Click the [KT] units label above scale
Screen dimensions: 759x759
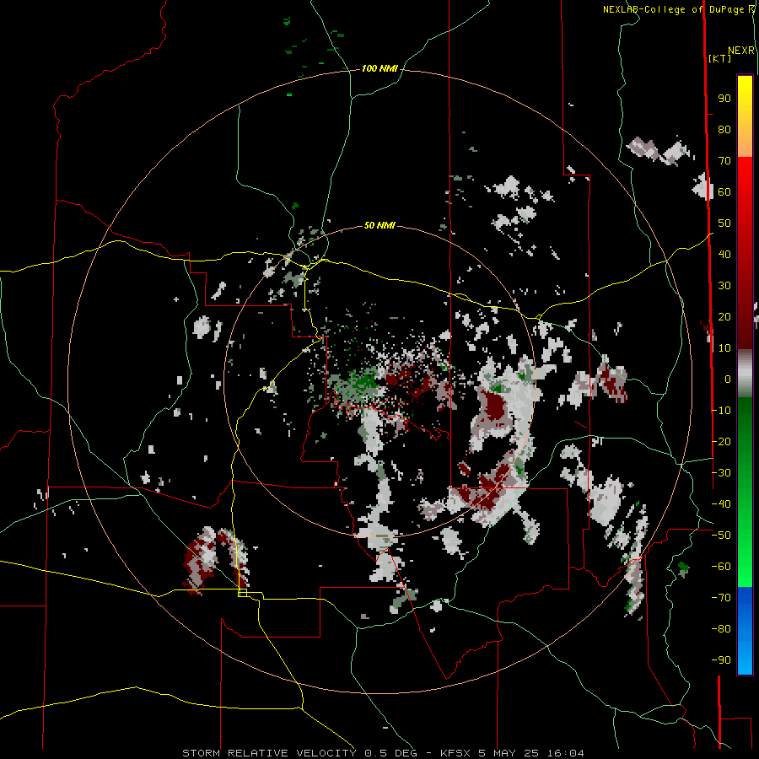[720, 58]
